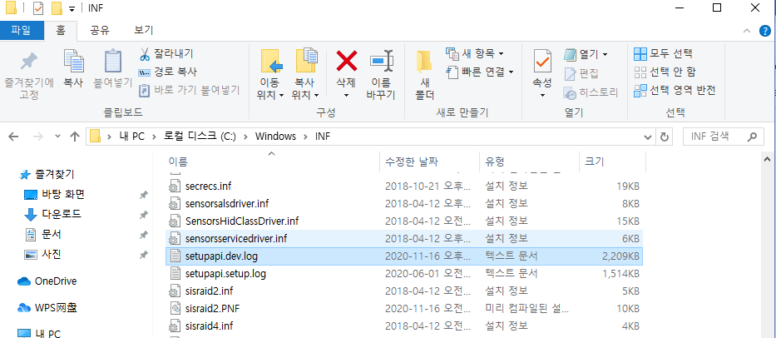776x338 pixels.
Task: Open the 열기 dropdown in ribbon
Action: pos(586,53)
